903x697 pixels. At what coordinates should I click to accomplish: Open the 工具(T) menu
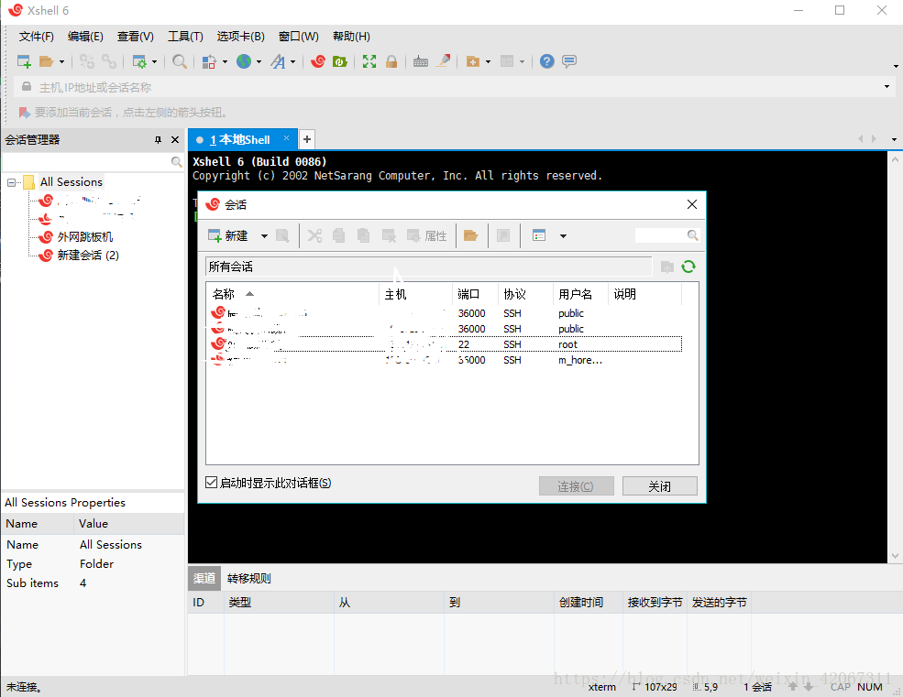[185, 37]
